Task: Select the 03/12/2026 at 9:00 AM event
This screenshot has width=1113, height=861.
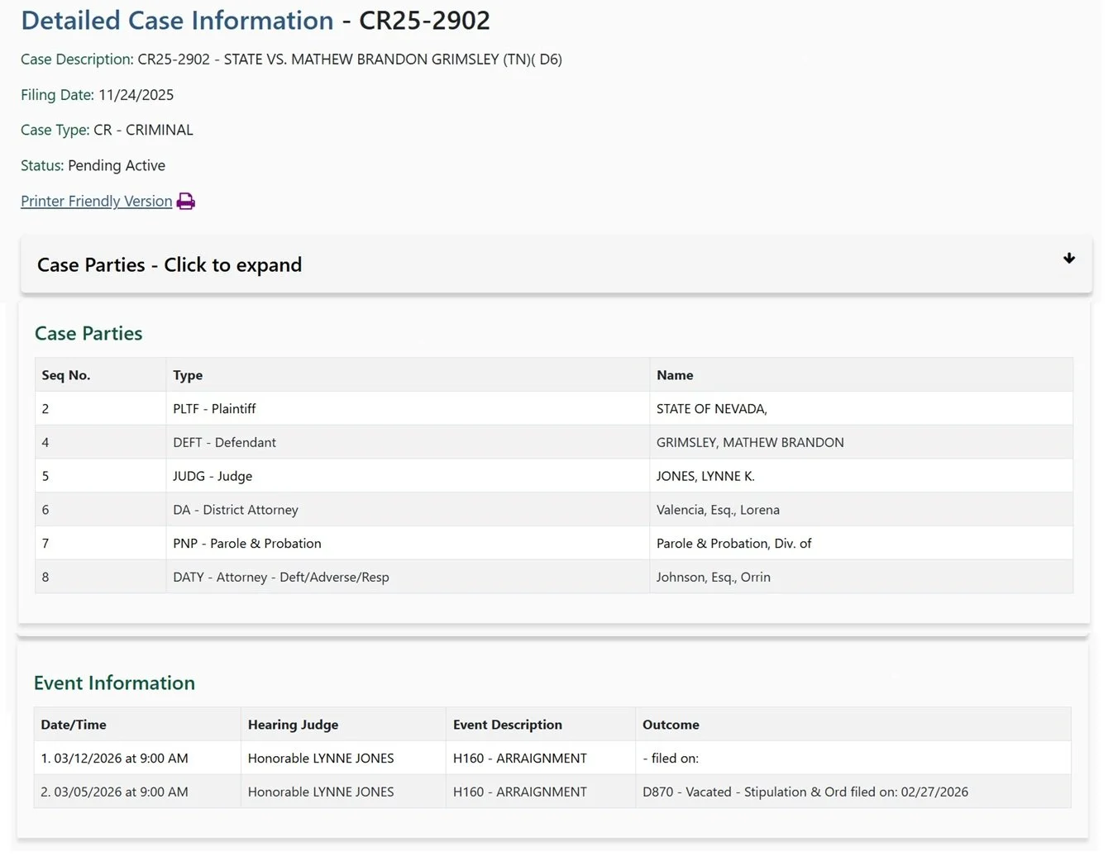Action: (x=115, y=759)
